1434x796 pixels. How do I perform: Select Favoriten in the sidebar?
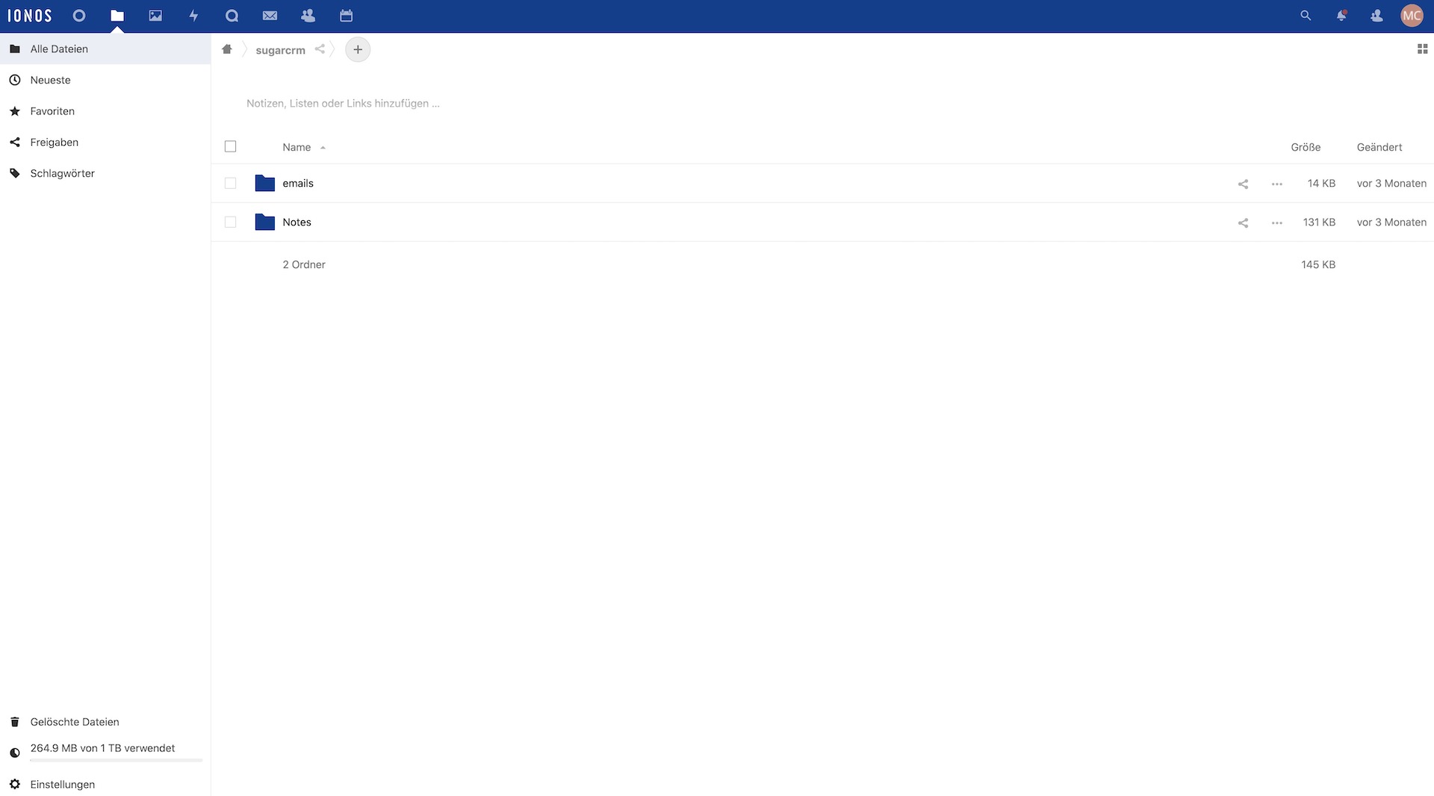coord(52,111)
